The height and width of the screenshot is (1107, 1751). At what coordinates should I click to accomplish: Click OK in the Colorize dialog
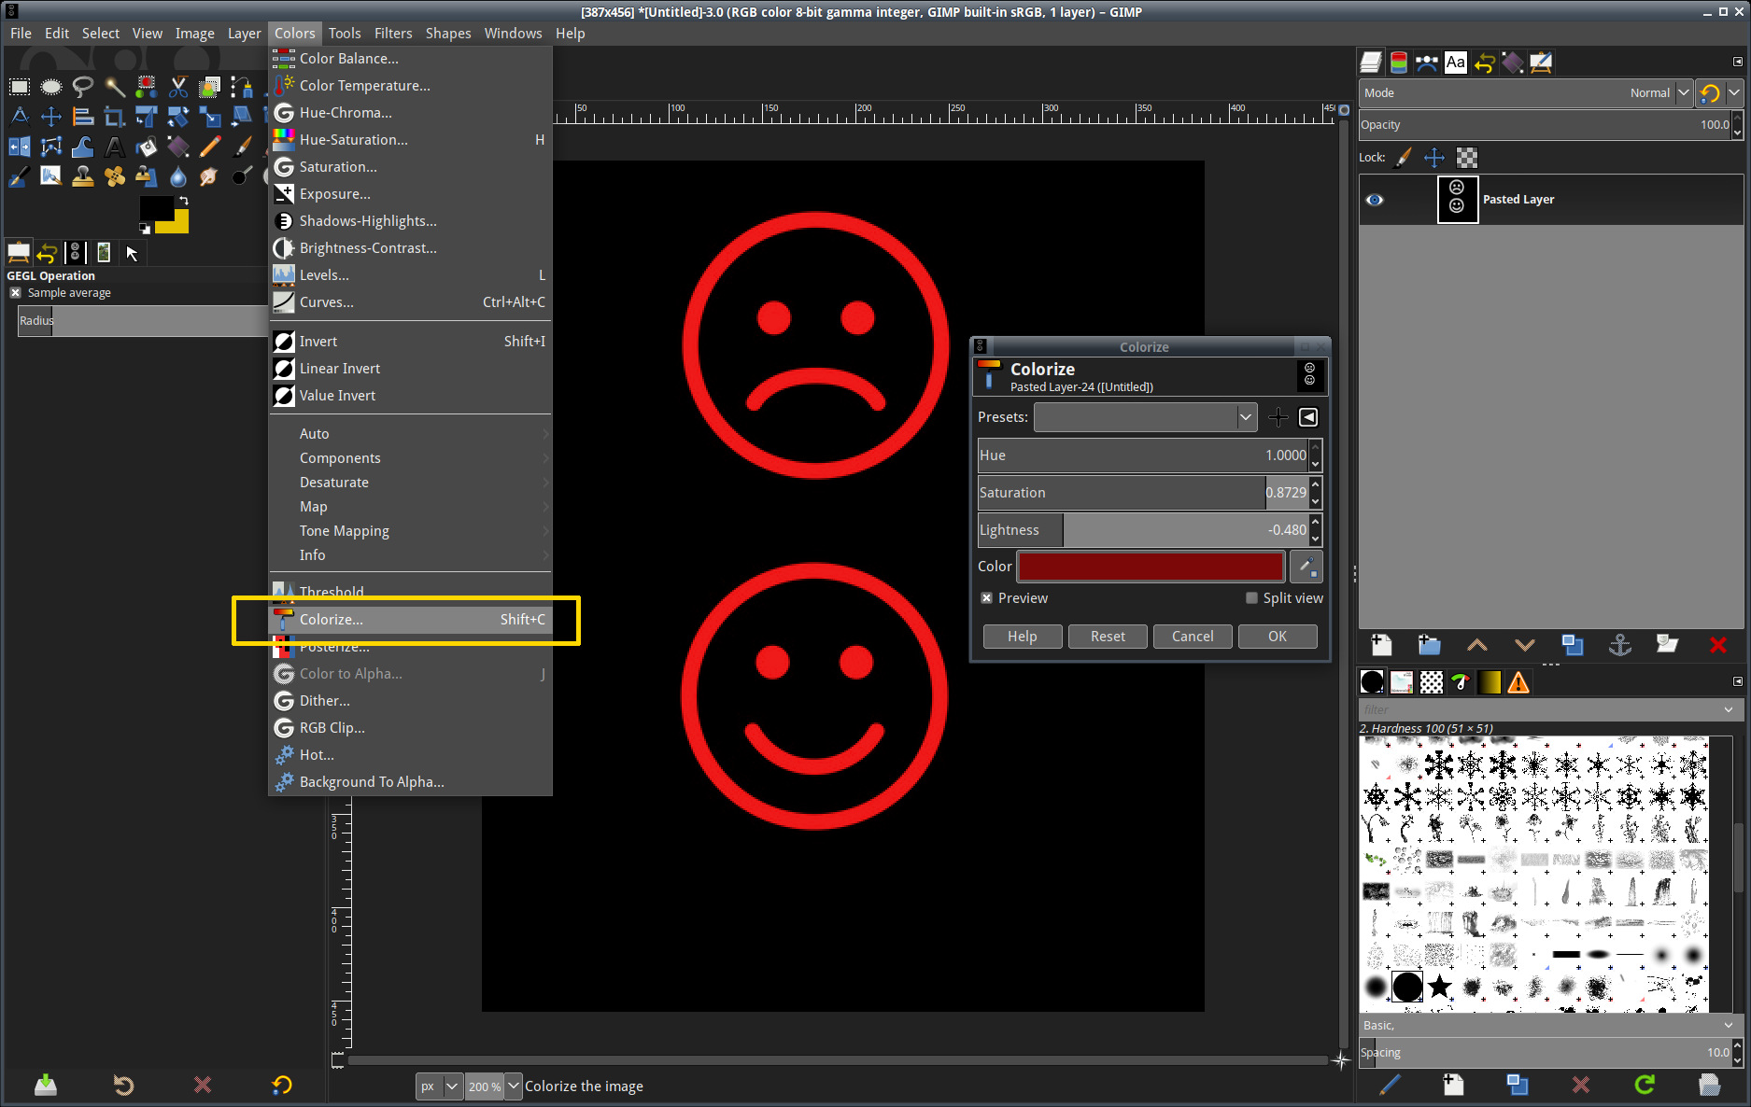[x=1277, y=637]
